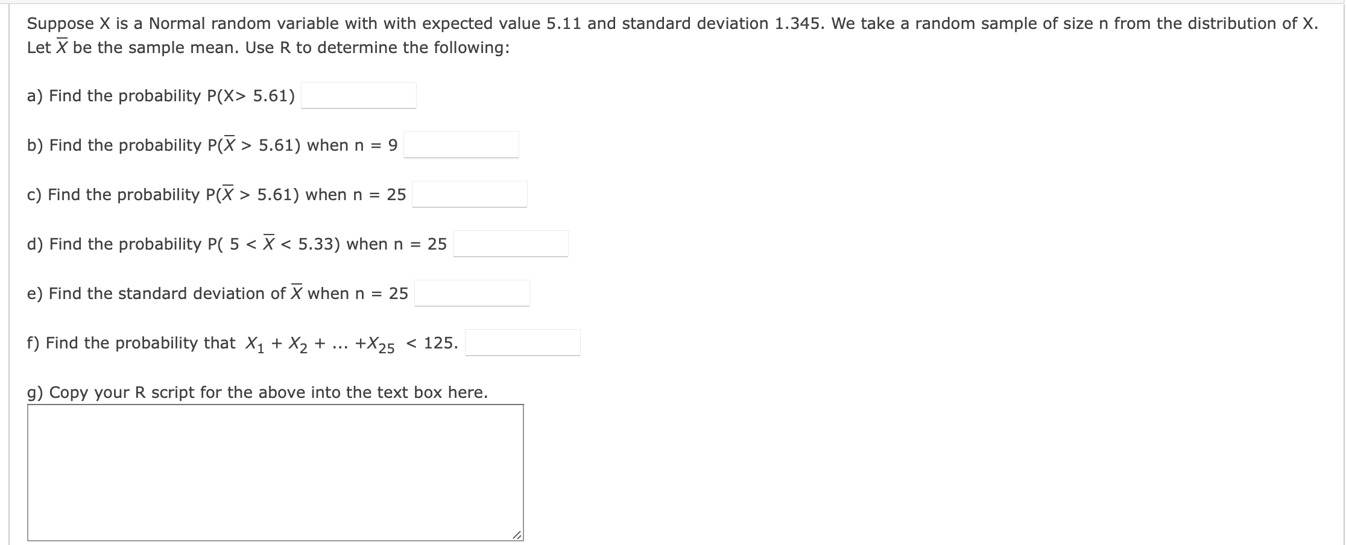This screenshot has height=545, width=1346.
Task: Click the 'when n = 25' text in part c
Action: 356,194
